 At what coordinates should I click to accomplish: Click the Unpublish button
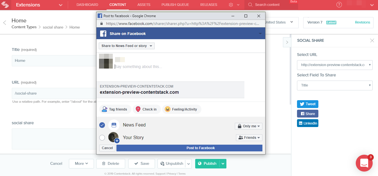coord(172,164)
